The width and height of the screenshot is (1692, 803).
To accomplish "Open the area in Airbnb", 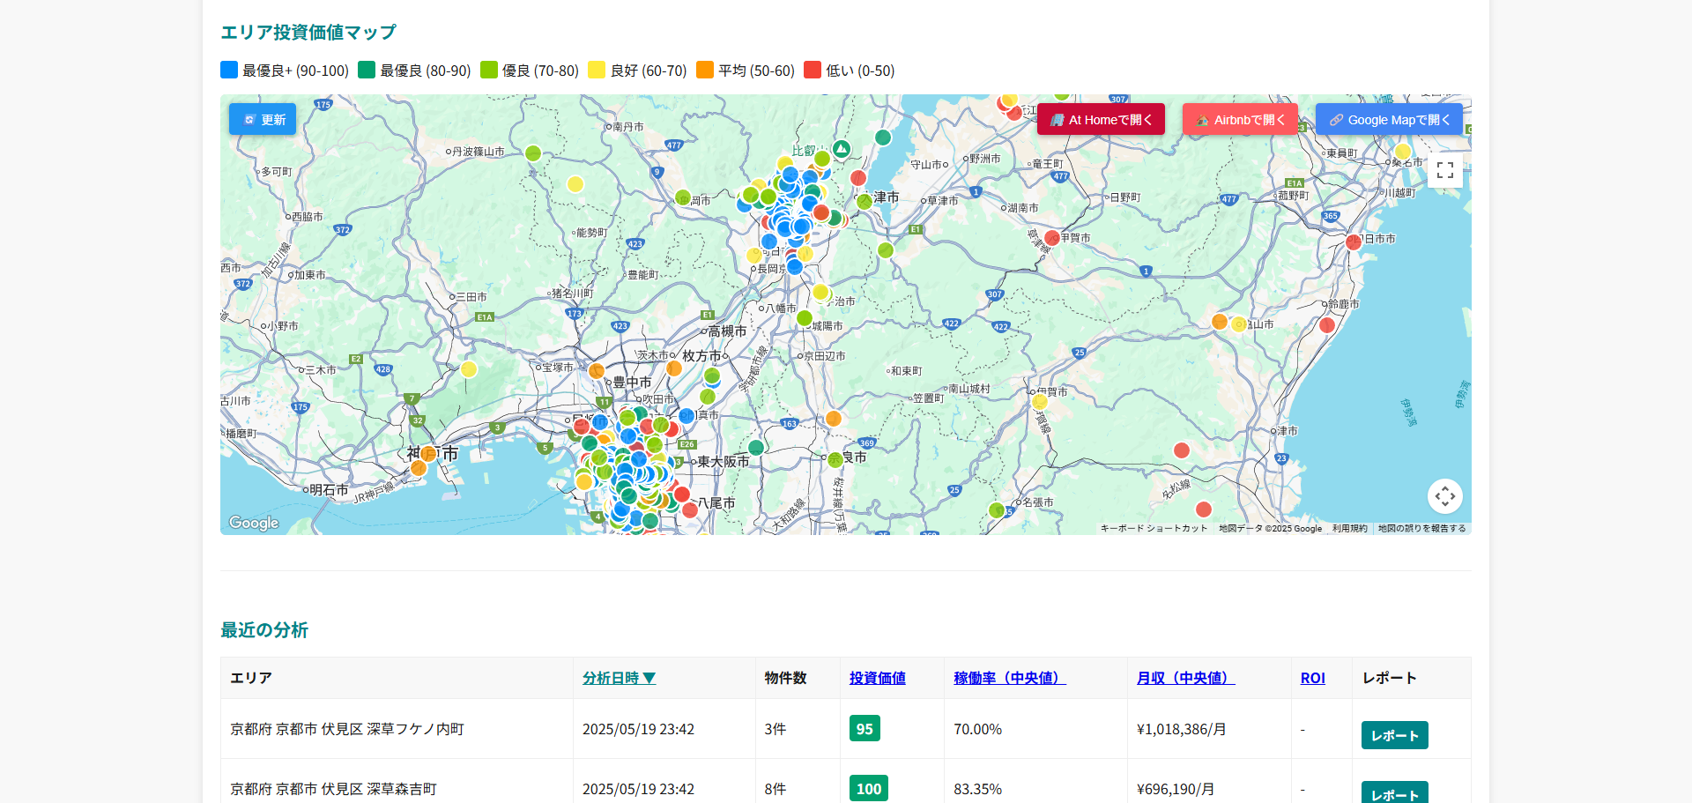I will coord(1240,120).
